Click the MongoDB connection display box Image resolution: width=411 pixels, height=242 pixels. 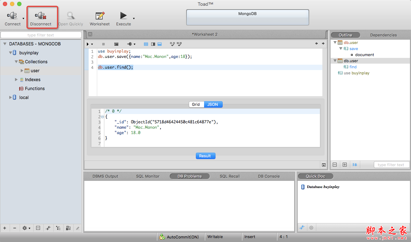(x=247, y=17)
